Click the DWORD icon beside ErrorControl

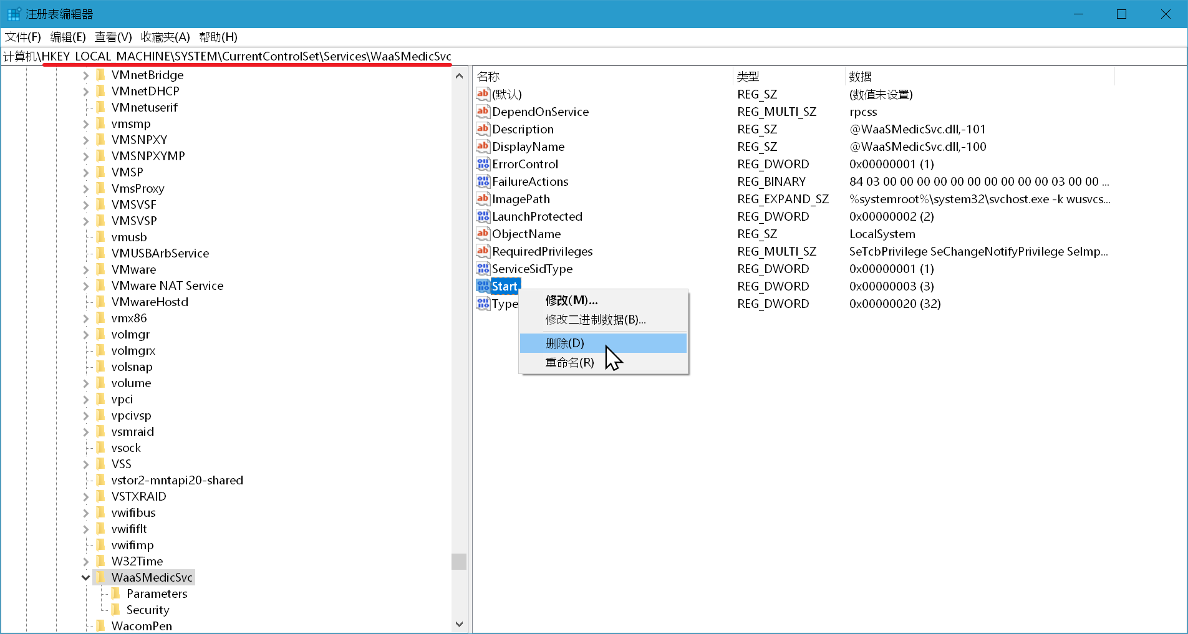pos(483,164)
